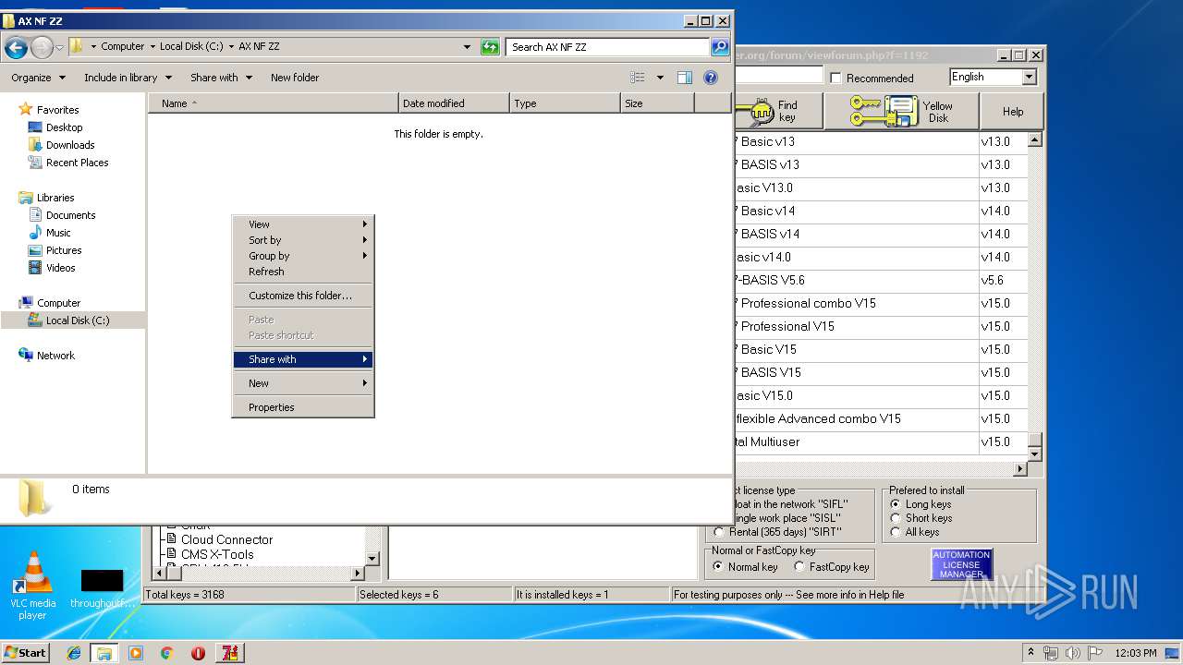The height and width of the screenshot is (665, 1183).
Task: Sort by Date modified column header
Action: (454, 103)
